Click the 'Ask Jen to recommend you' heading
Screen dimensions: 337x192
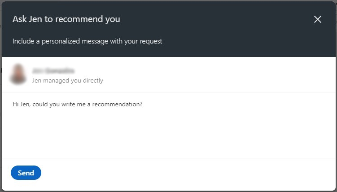66,19
